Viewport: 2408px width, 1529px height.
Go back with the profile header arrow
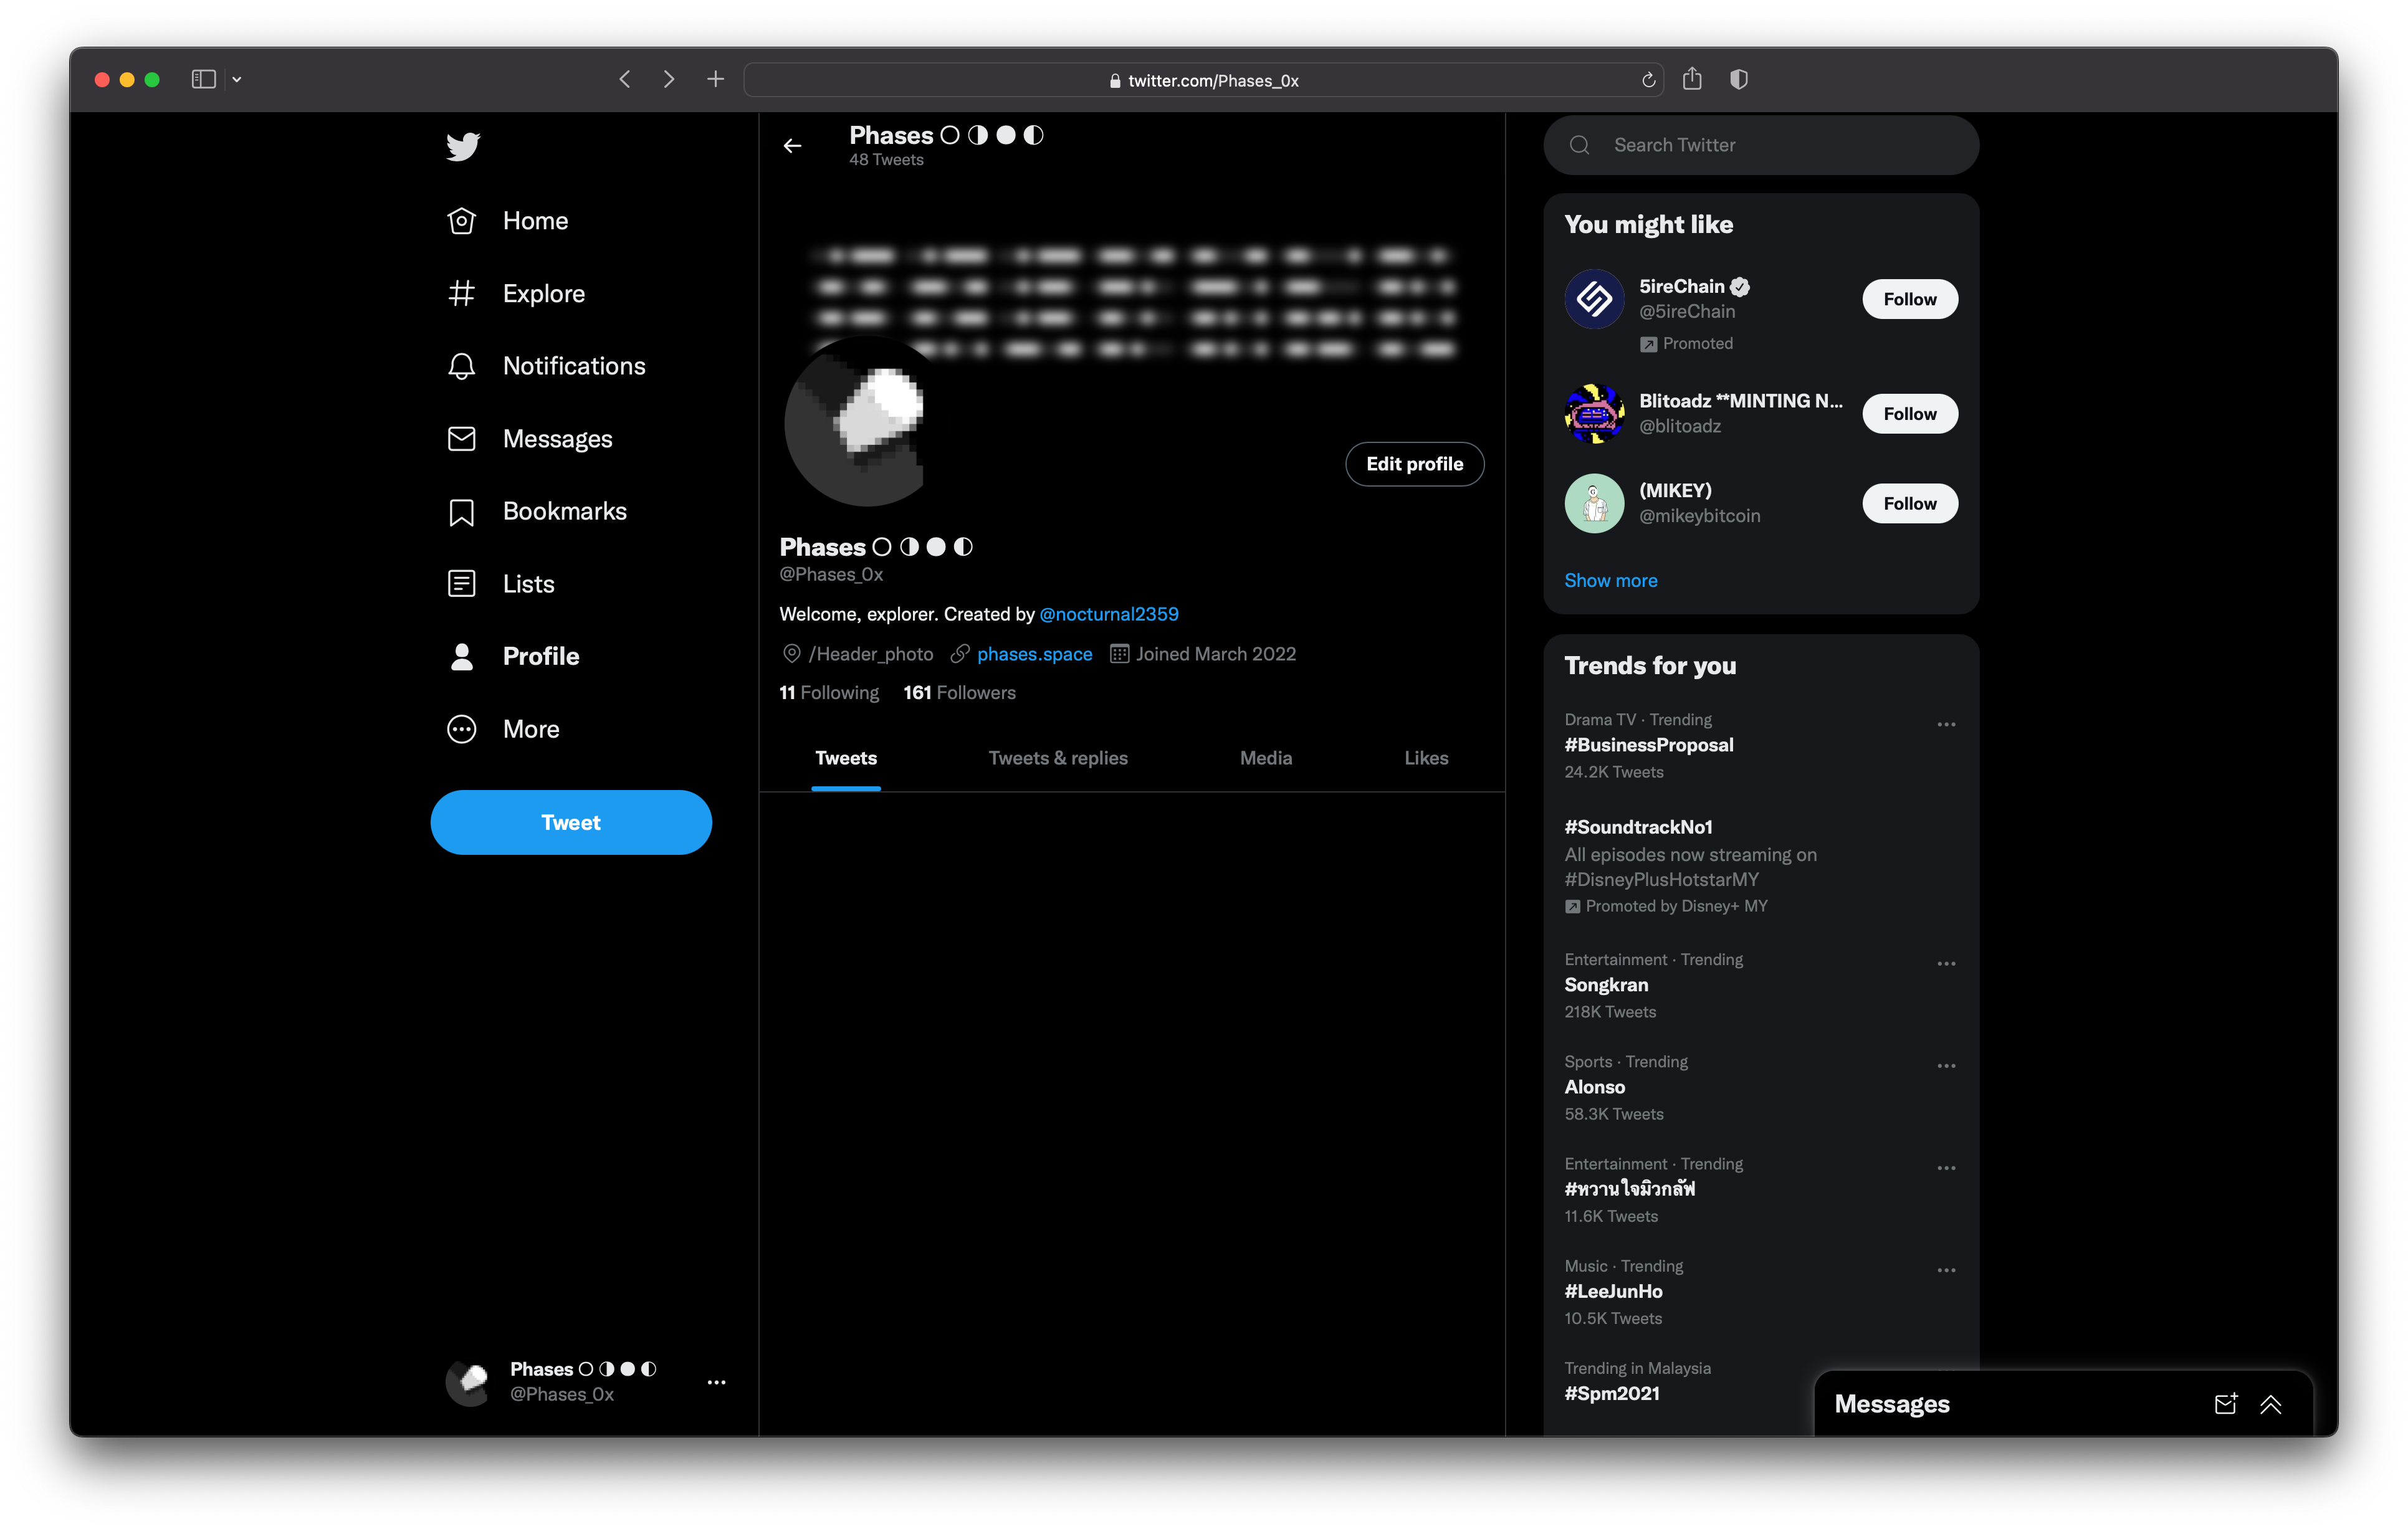tap(792, 146)
